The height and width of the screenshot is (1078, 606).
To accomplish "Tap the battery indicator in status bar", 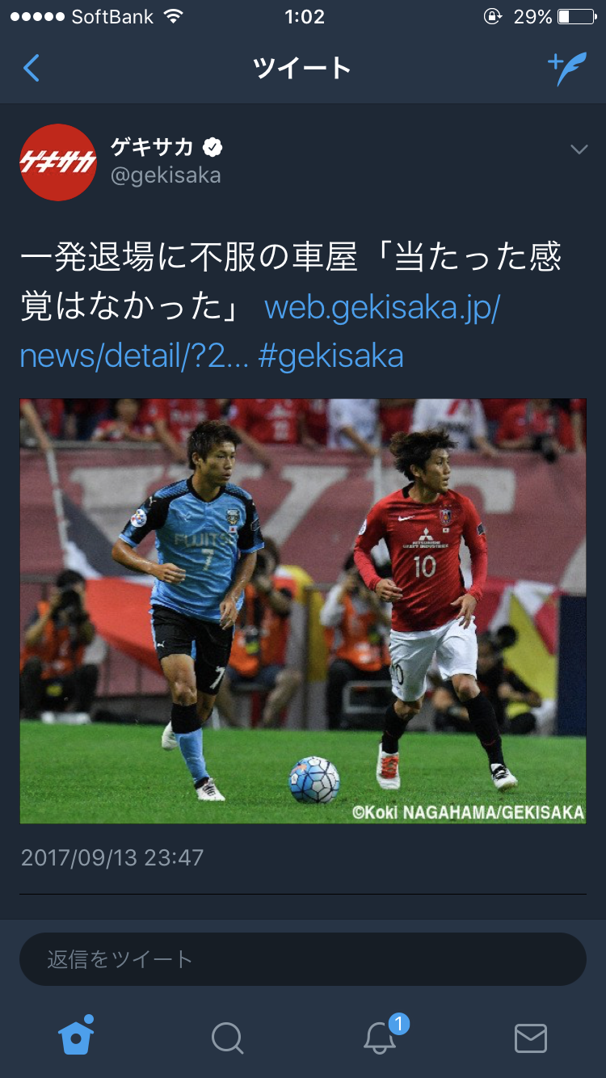I will coord(574,17).
